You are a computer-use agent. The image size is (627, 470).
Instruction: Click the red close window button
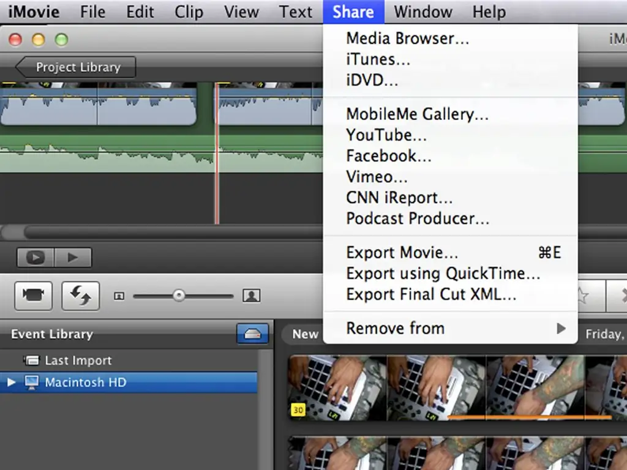pos(15,40)
